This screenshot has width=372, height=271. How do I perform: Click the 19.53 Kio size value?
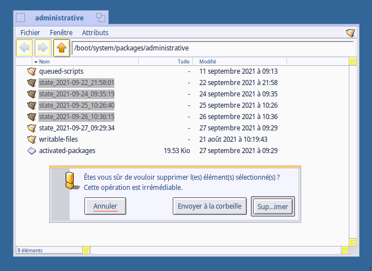(177, 151)
